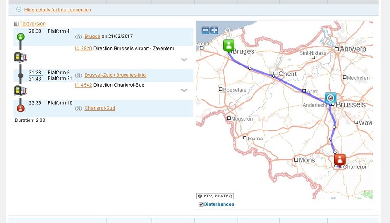Click the text version document icon

16,24
